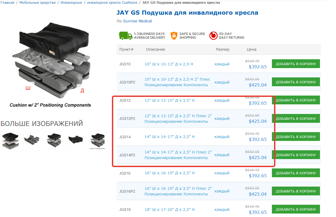Image resolution: width=336 pixels, height=217 pixels.
Task: Open инвалидное кресло Cushions breadcrumb
Action: tap(112, 3)
